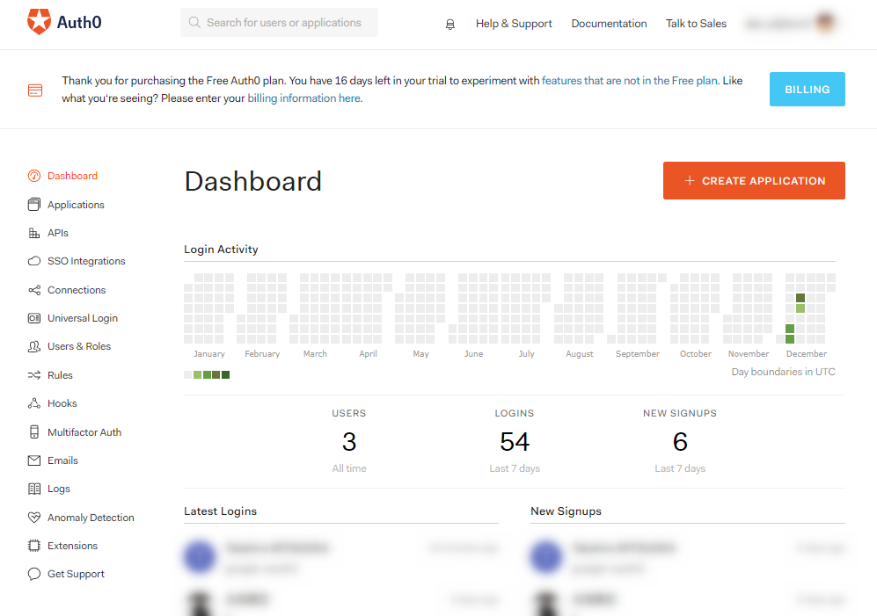This screenshot has height=616, width=877.
Task: Navigate to Connections
Action: click(76, 290)
